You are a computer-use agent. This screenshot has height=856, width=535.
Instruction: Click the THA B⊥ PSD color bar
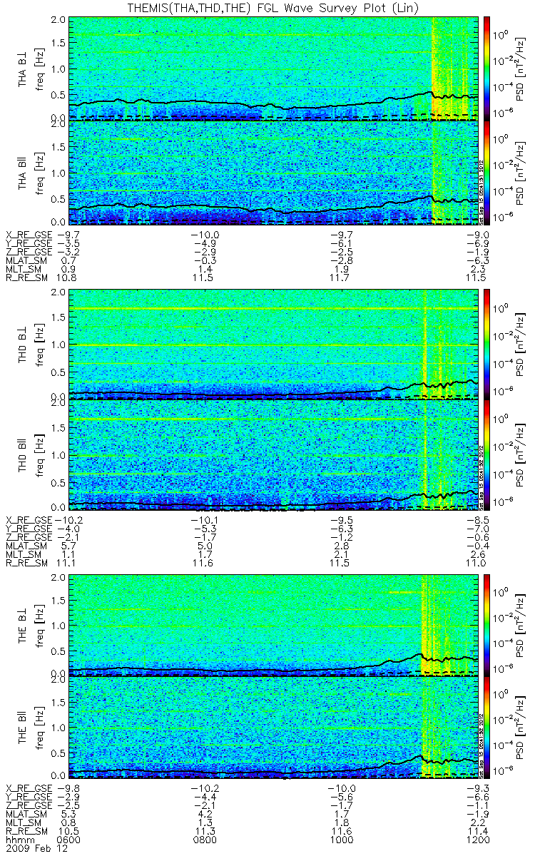487,68
